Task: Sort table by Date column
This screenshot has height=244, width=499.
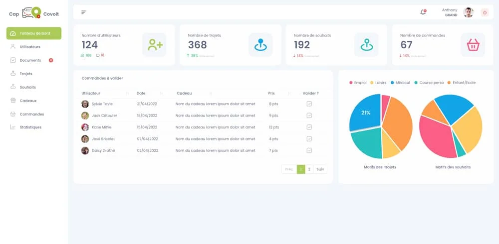Action: tap(161, 94)
